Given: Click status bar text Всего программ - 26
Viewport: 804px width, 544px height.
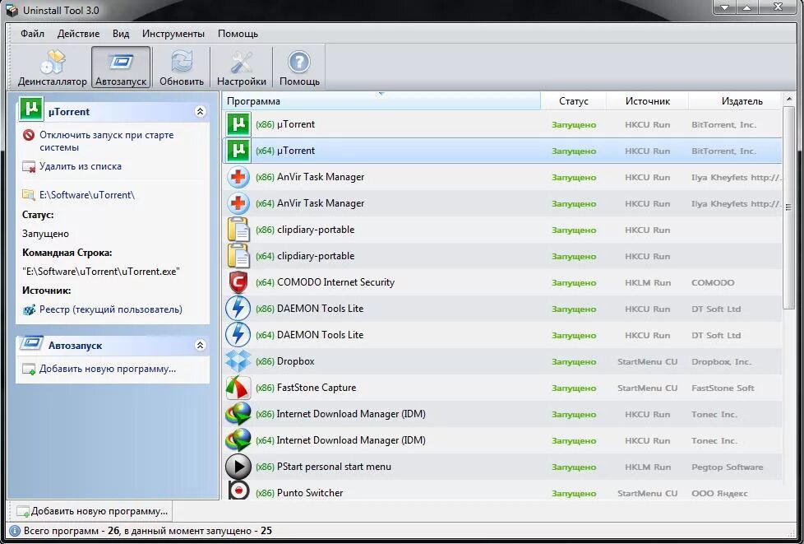Looking at the screenshot, I should pyautogui.click(x=72, y=531).
